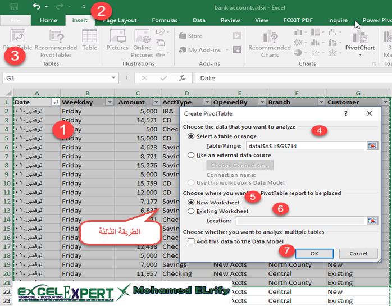392x306 pixels.
Task: Click the Recommended Charts icon
Action: point(270,36)
